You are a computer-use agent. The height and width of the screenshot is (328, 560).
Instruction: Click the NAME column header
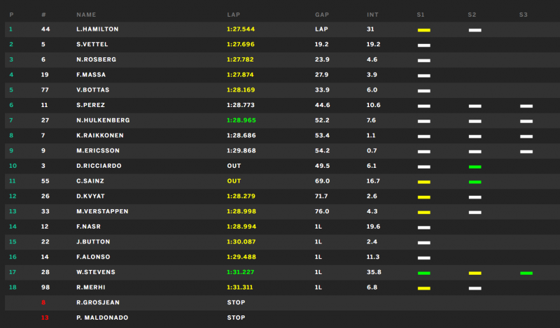86,15
